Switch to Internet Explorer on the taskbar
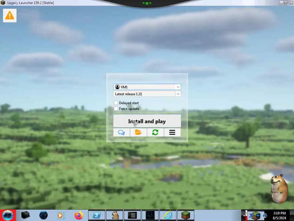The height and width of the screenshot is (221, 294). coord(168,215)
